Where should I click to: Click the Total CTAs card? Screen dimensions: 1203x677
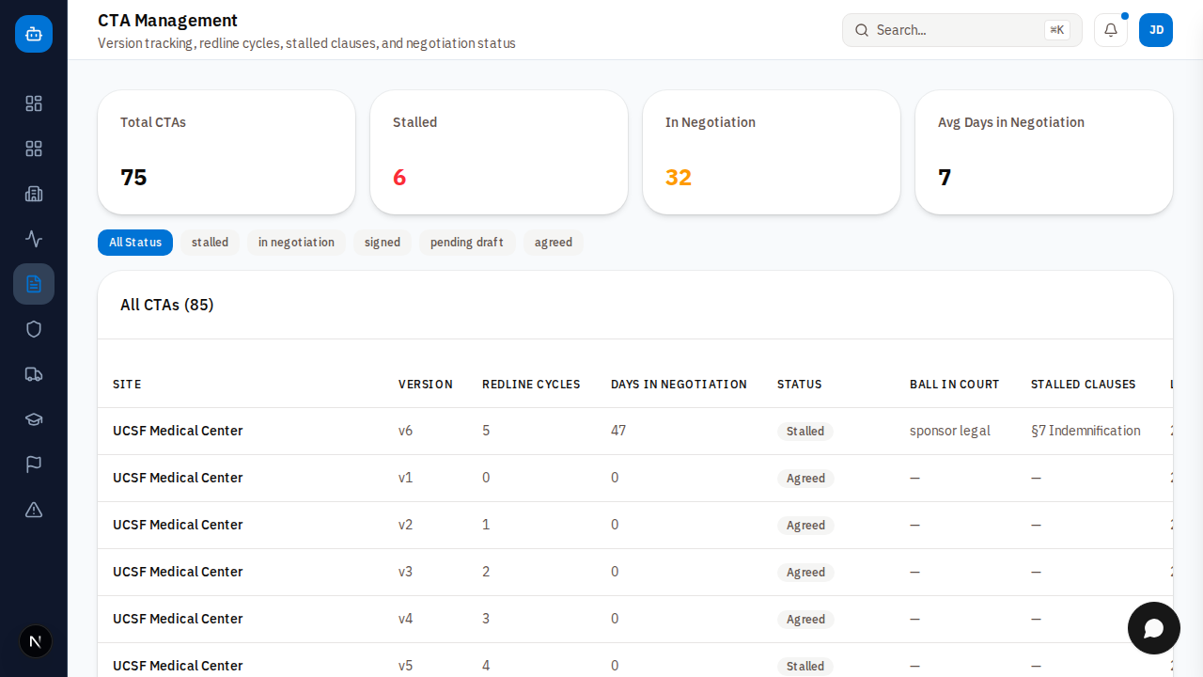pos(227,152)
